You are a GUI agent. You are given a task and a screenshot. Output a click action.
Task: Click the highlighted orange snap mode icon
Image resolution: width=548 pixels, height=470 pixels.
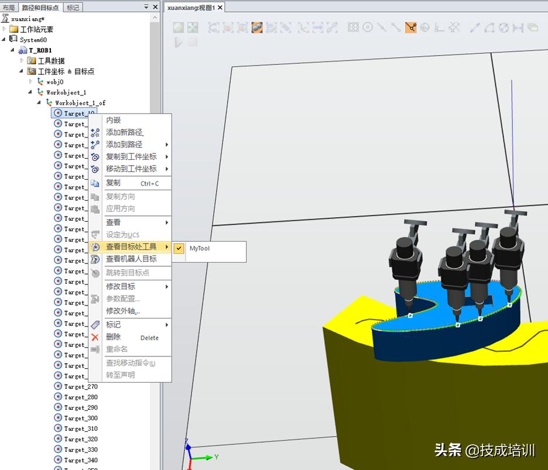click(410, 28)
